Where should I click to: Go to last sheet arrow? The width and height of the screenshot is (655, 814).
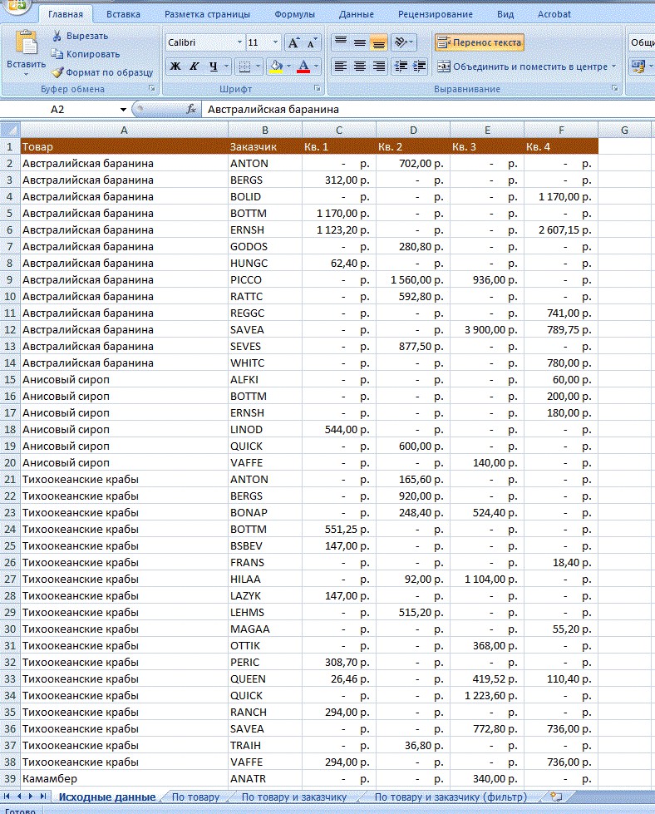click(x=43, y=797)
